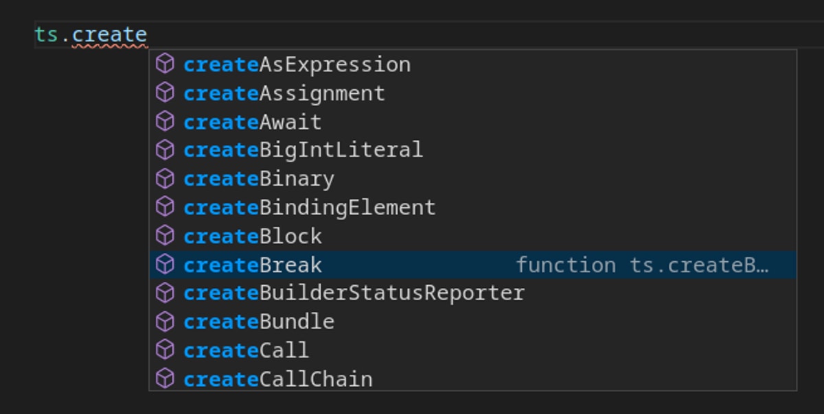Select createBinary in the autocomplete list

(x=259, y=179)
